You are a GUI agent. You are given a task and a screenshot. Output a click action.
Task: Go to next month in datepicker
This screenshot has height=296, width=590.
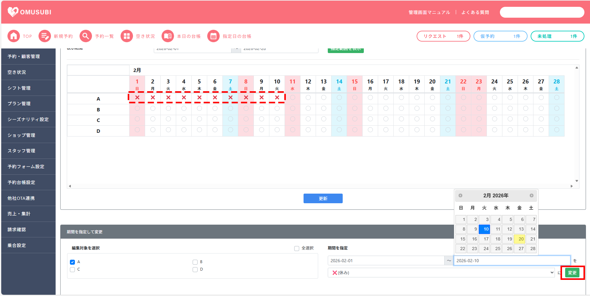point(531,195)
